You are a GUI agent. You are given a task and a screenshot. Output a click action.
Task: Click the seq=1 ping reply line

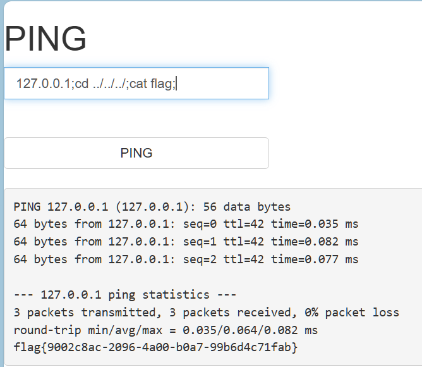185,242
